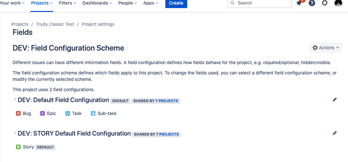Open the settings gear icon

tap(325, 3)
